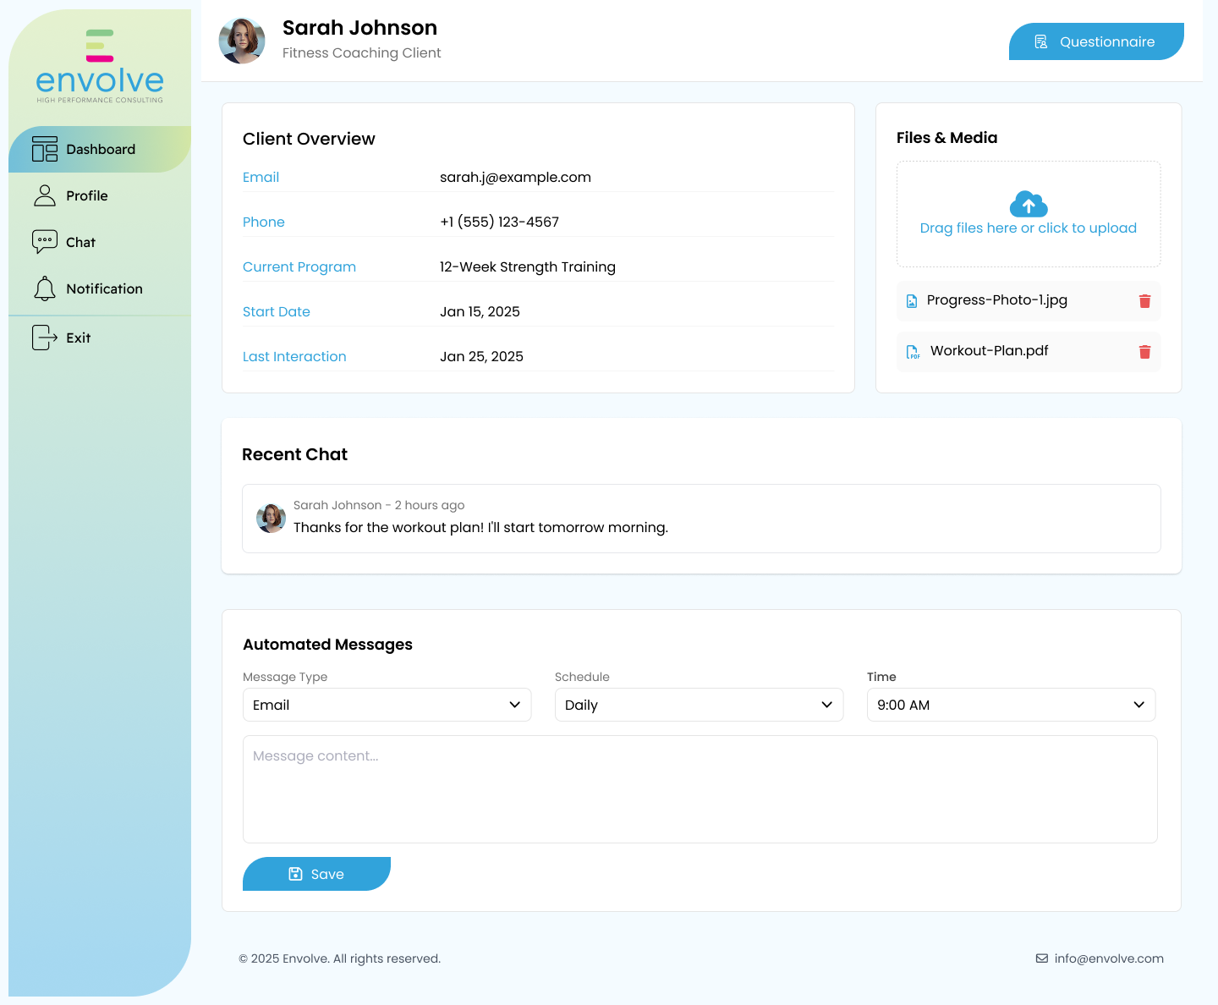Click the image file icon beside Progress-Photo-1.jpg
The image size is (1218, 1005).
point(912,301)
